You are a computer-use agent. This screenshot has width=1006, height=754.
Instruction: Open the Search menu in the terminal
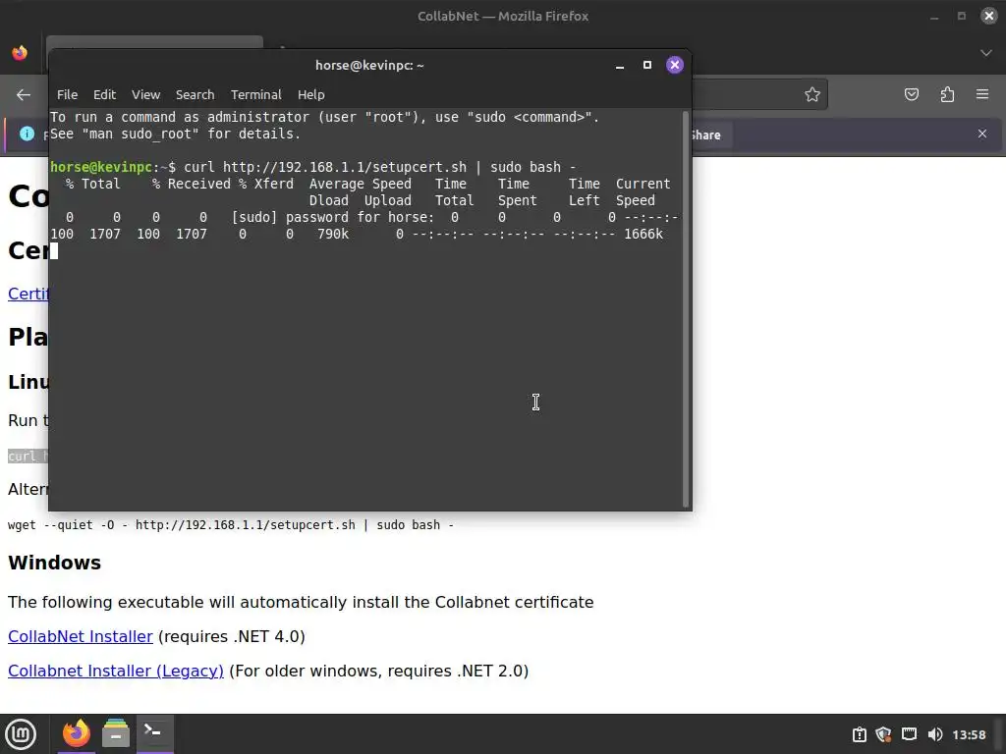196,95
